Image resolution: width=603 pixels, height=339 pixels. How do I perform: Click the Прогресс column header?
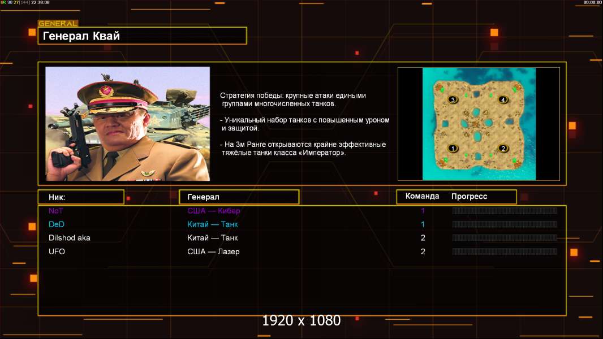tap(469, 197)
